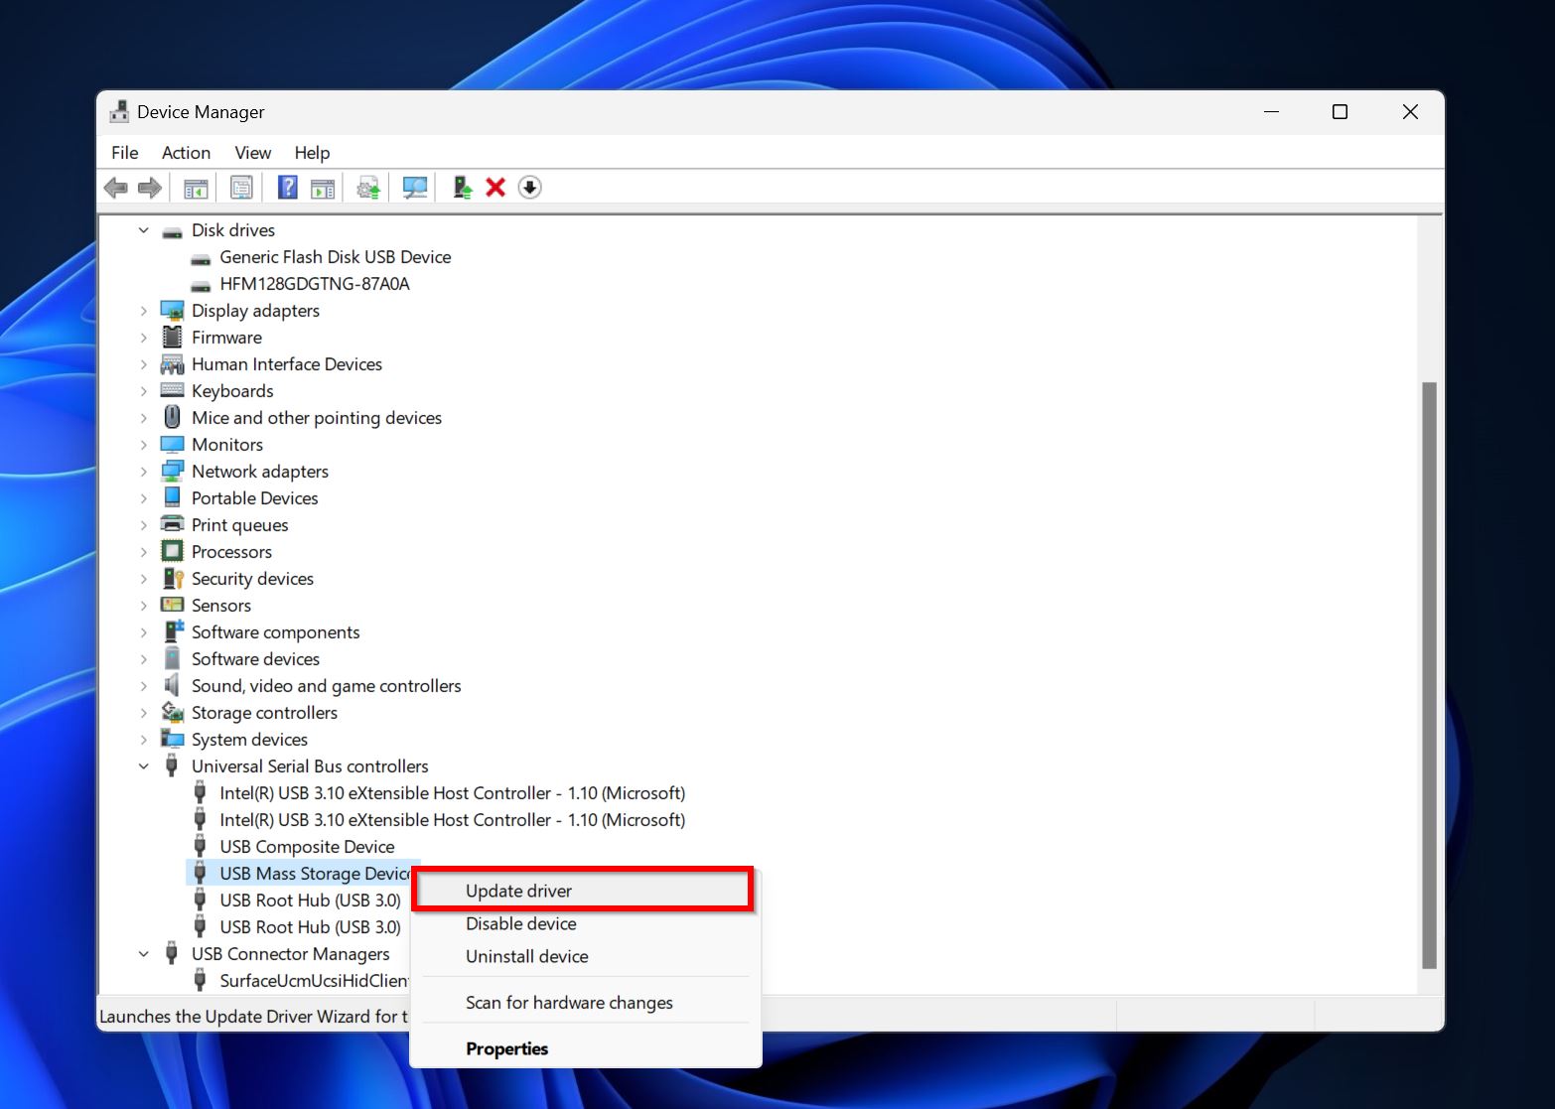
Task: Click the Display adapters icon
Action: (x=173, y=311)
